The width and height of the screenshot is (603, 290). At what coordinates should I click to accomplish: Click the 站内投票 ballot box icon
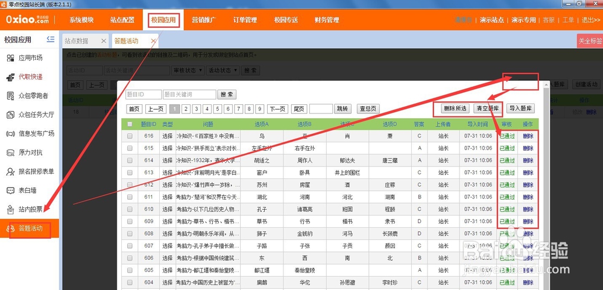(x=10, y=210)
